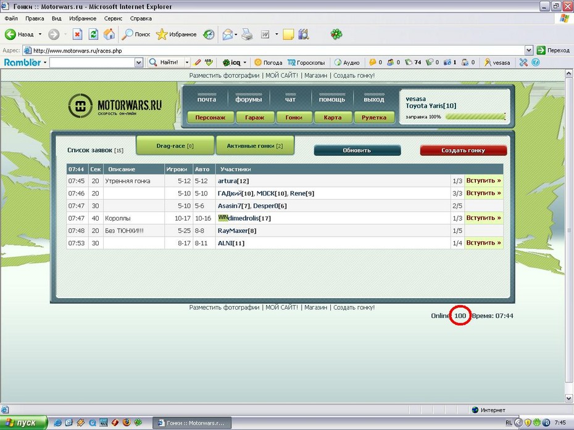Open the Правка menu
574x430 pixels.
(35, 18)
